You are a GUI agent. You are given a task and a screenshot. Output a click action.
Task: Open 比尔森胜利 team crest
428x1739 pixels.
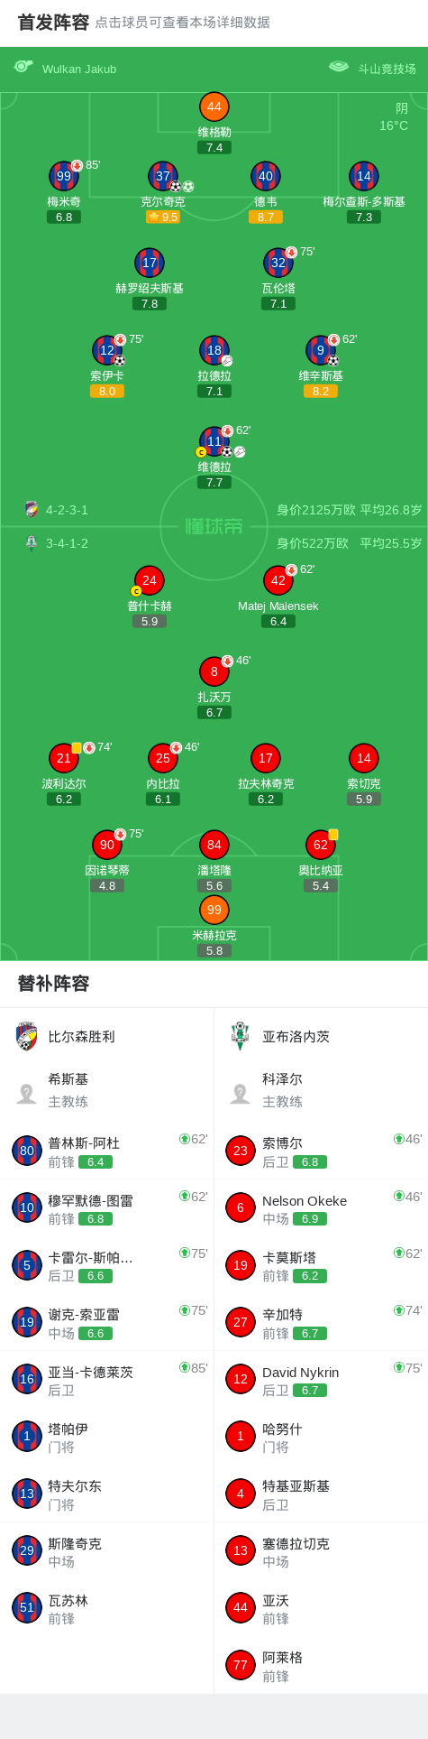(27, 1036)
